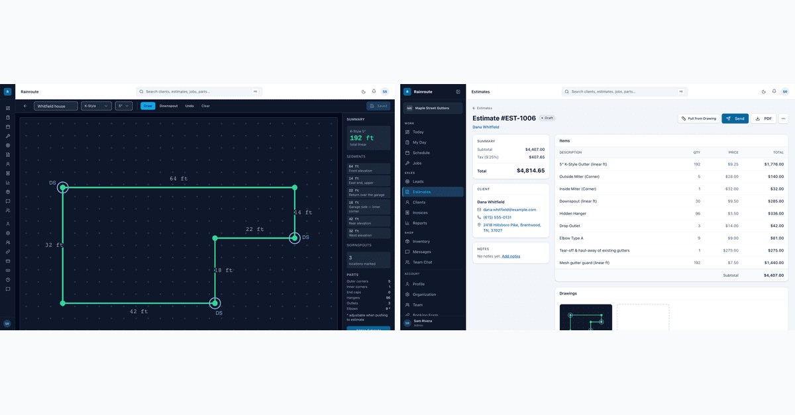Collapse the Estimates window sidebar
The image size is (795, 415).
click(x=458, y=91)
